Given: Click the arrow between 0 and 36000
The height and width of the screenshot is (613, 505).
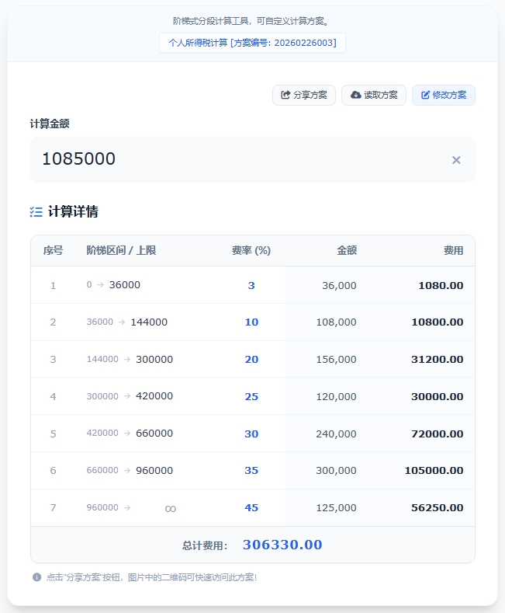Looking at the screenshot, I should [100, 285].
